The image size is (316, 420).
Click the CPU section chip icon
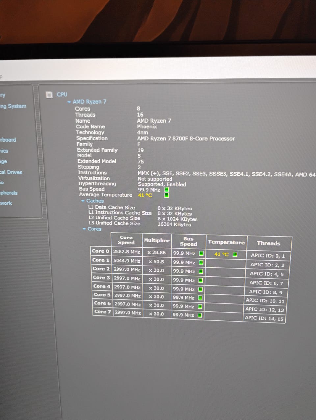49,95
